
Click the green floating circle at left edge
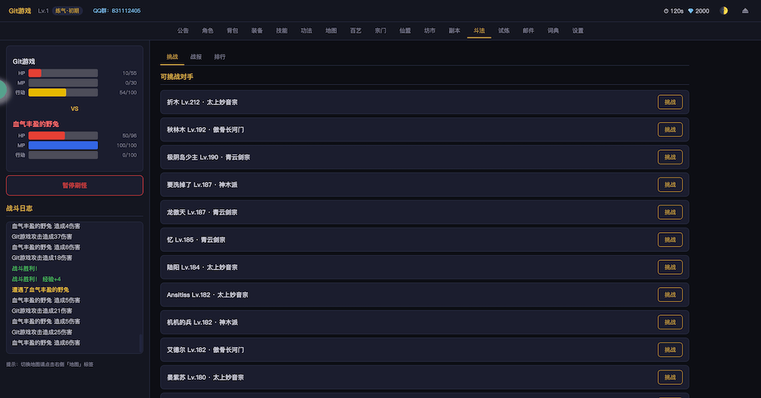[2, 89]
